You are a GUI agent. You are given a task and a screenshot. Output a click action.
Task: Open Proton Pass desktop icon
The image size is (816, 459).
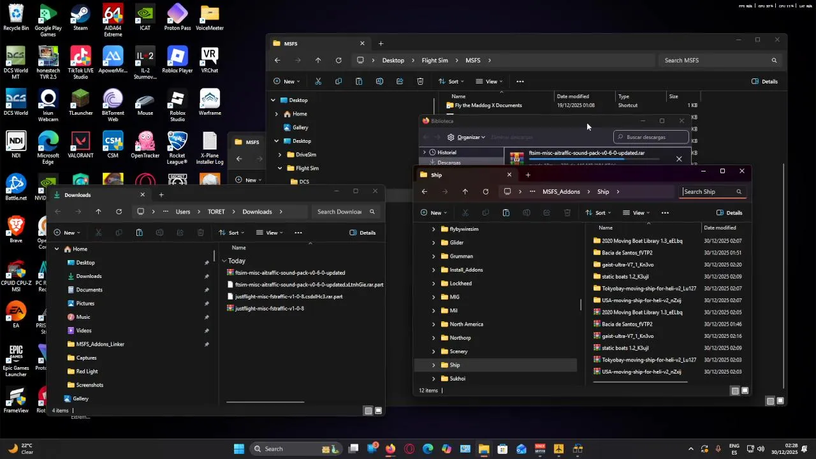coord(177,18)
